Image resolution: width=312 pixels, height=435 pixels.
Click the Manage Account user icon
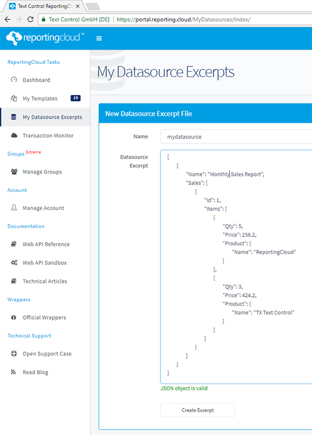coord(14,208)
